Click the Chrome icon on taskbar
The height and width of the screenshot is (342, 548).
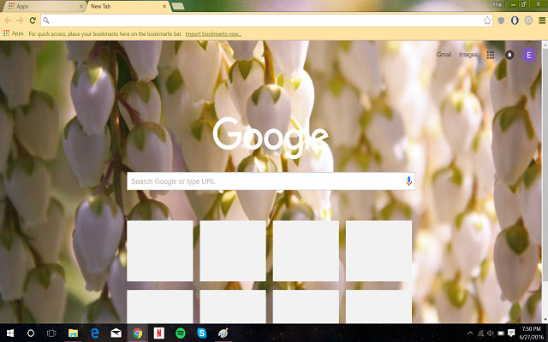tap(137, 333)
